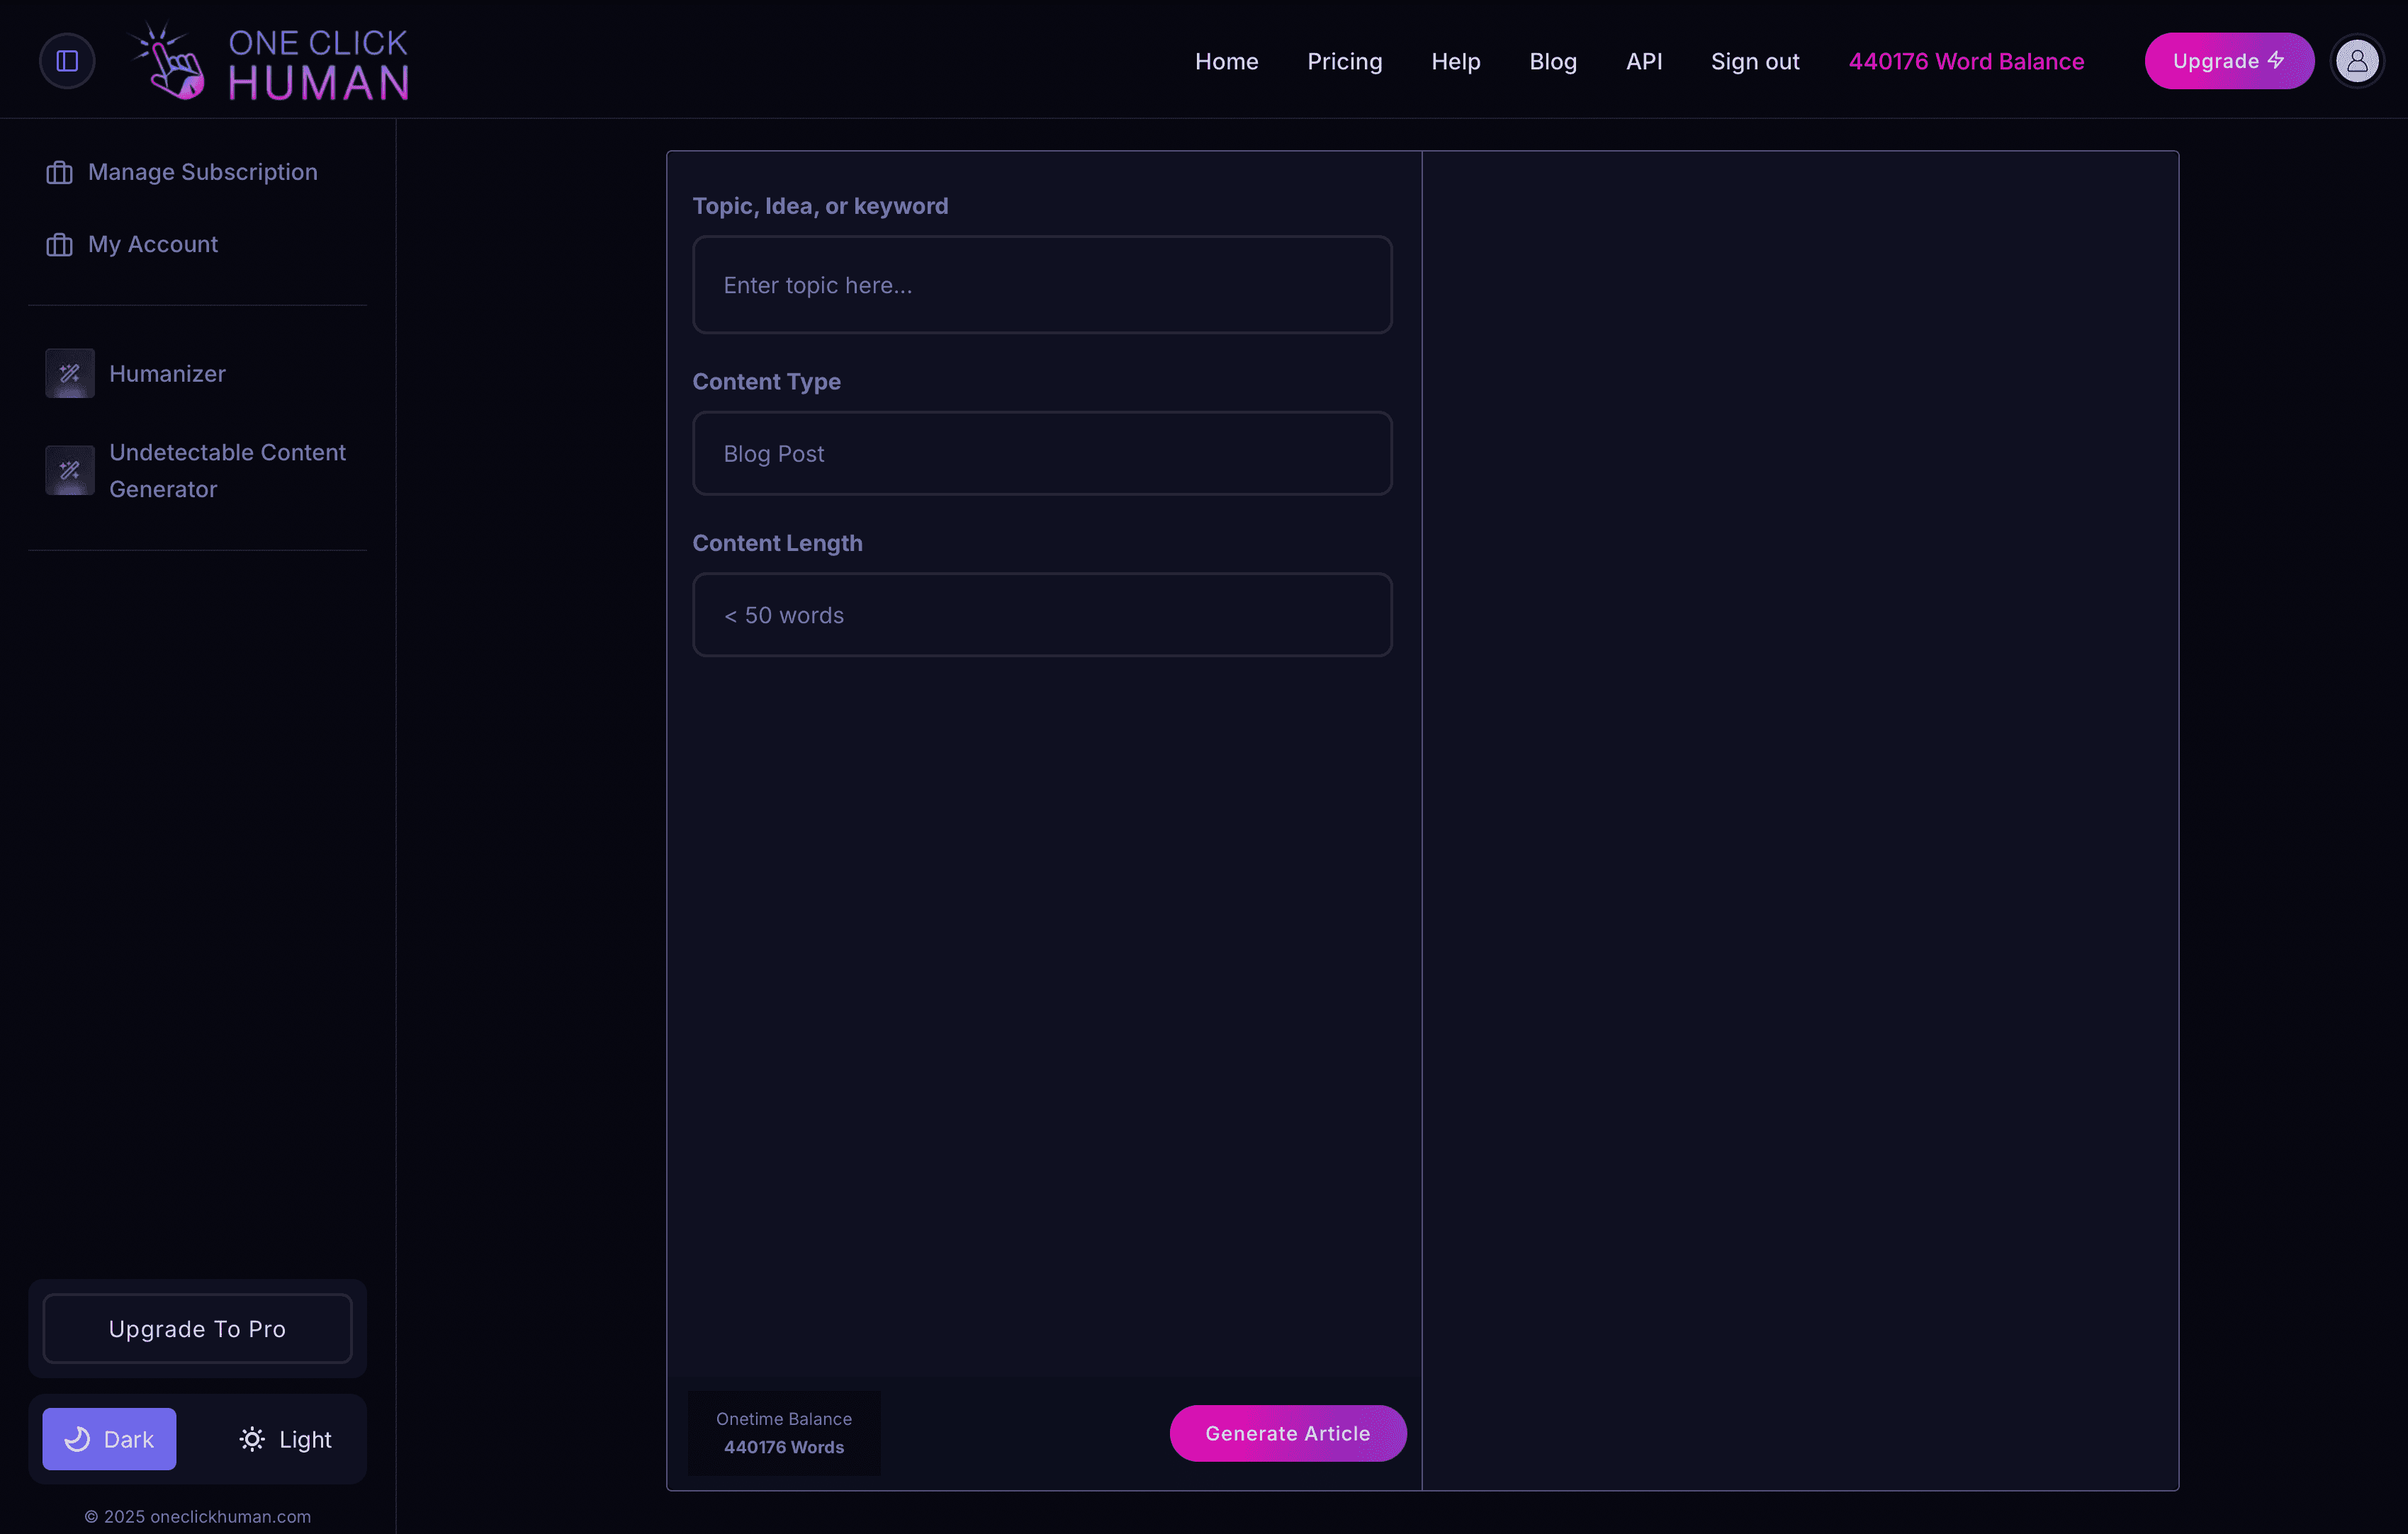2408x1534 pixels.
Task: Open the Blog page
Action: coord(1553,61)
